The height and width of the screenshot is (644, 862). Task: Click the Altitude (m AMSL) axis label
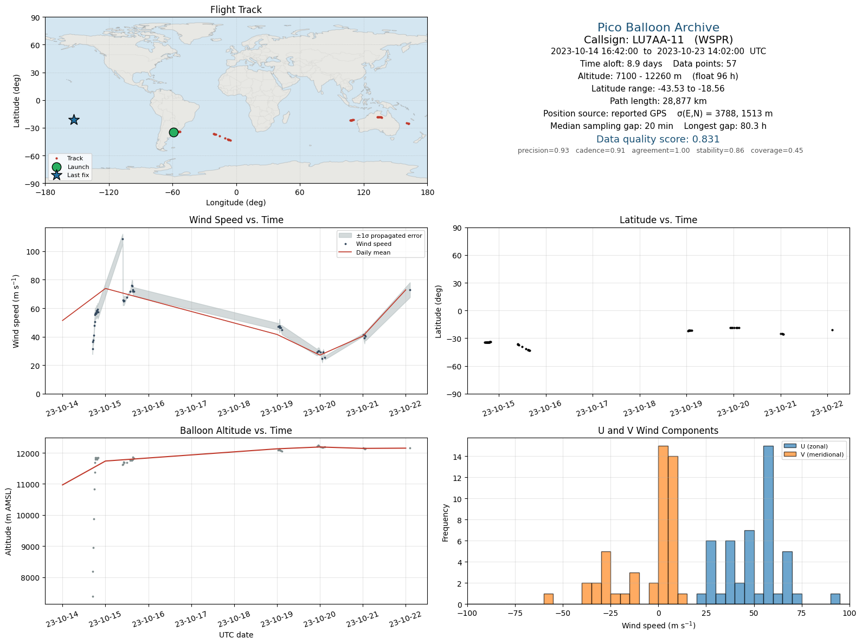(x=9, y=522)
